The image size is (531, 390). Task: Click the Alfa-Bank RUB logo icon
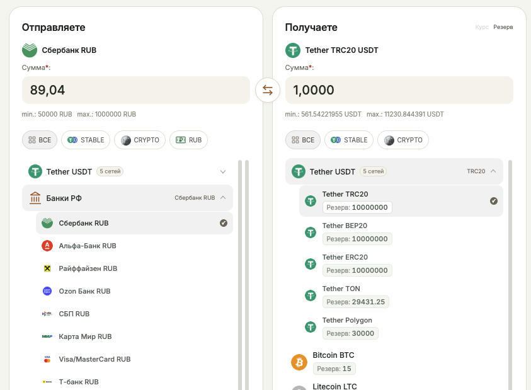pos(47,246)
